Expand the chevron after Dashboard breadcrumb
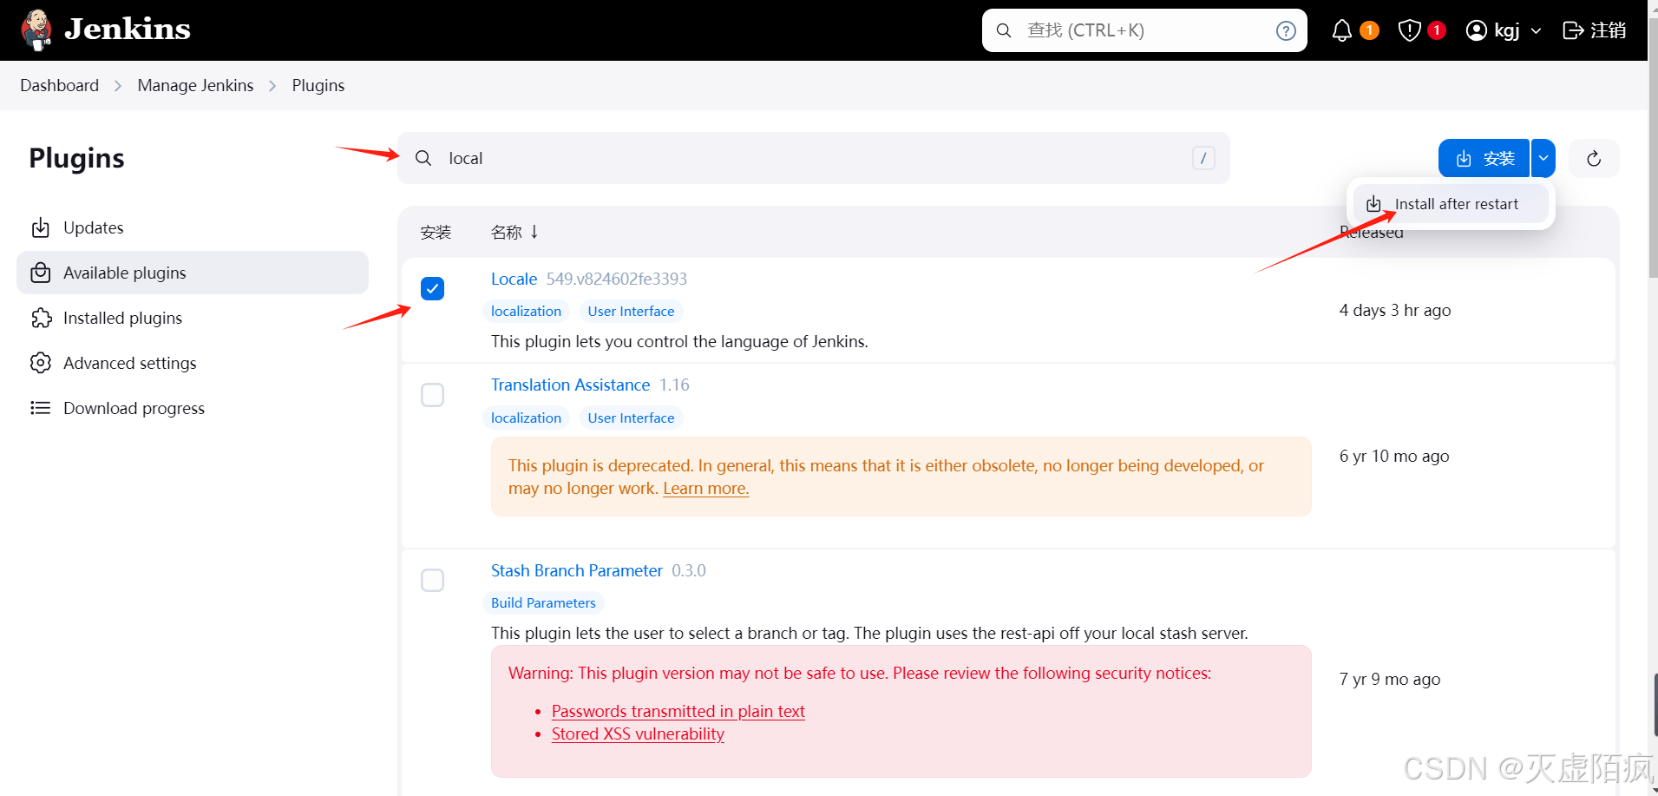The height and width of the screenshot is (796, 1658). 118,86
